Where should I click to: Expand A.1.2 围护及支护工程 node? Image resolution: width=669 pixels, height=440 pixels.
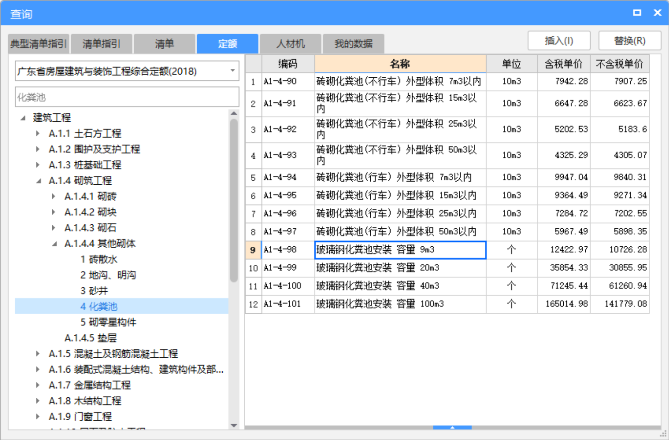pyautogui.click(x=38, y=149)
